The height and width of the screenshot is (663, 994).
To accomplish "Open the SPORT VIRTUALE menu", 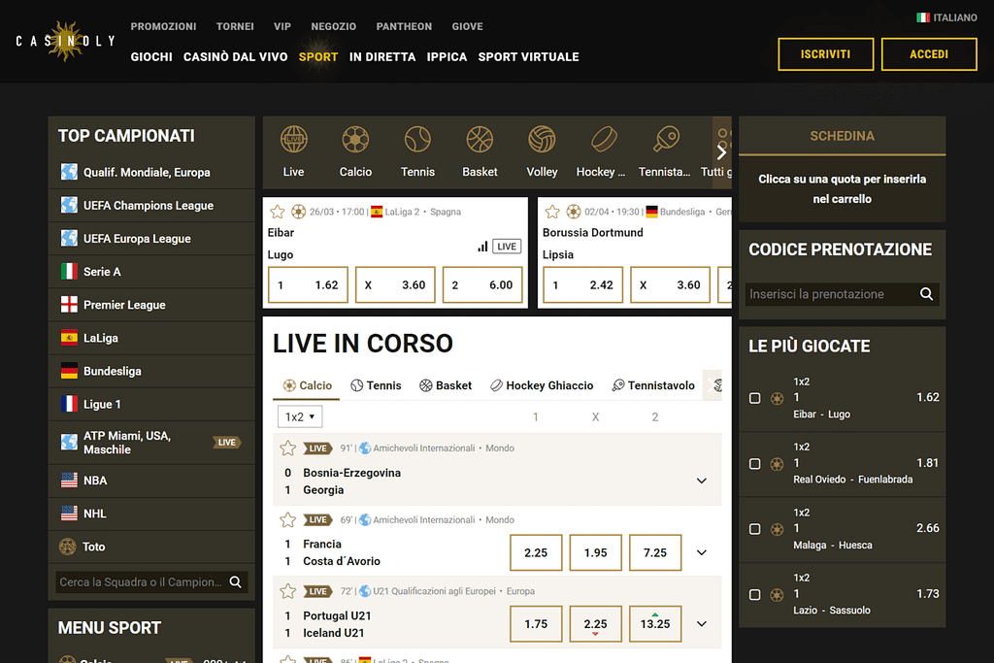I will pos(529,57).
